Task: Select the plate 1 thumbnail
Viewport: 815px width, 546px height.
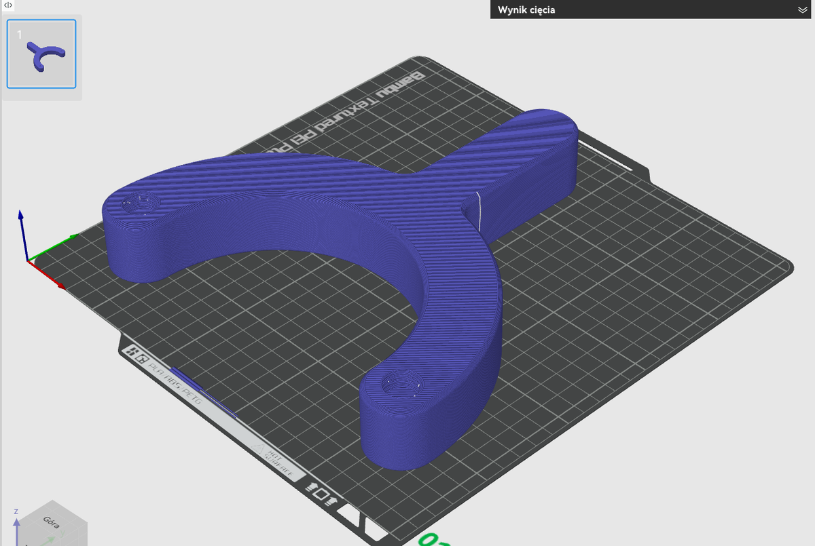Action: [41, 54]
